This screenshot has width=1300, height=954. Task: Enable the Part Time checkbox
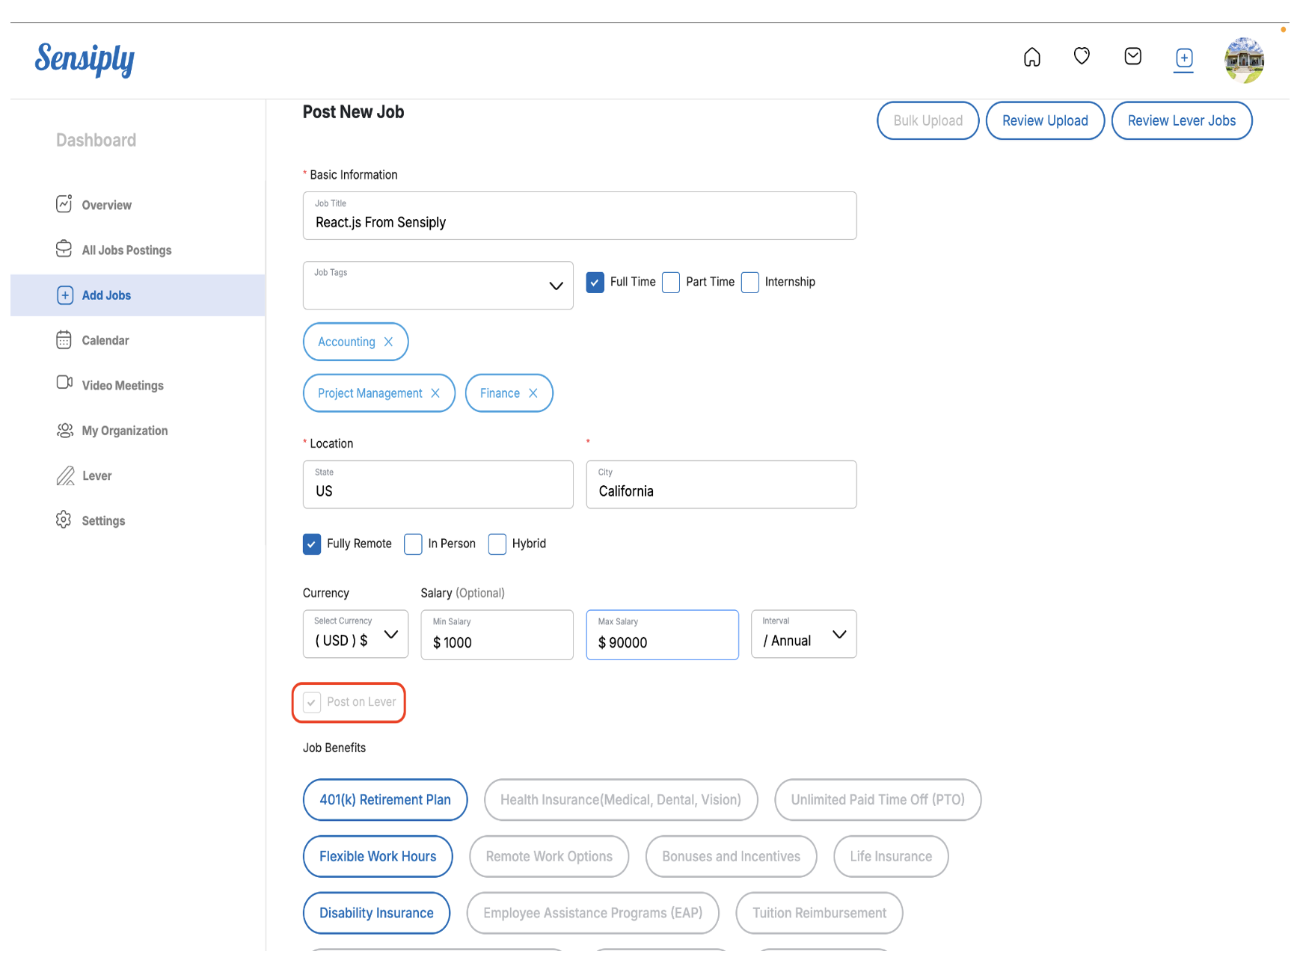(x=671, y=282)
